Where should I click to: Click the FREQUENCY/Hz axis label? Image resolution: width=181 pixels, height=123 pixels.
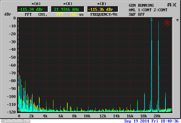pos(104,14)
